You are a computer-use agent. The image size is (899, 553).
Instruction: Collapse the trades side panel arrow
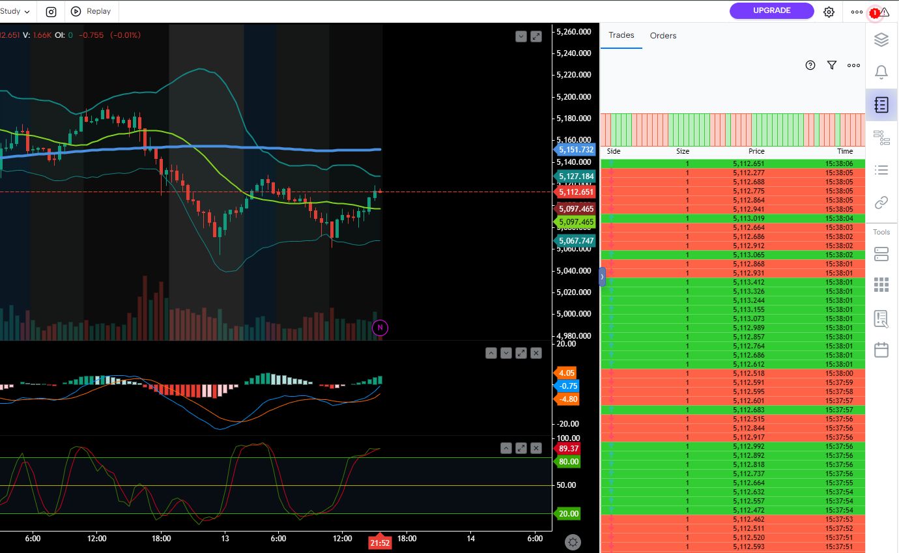602,277
